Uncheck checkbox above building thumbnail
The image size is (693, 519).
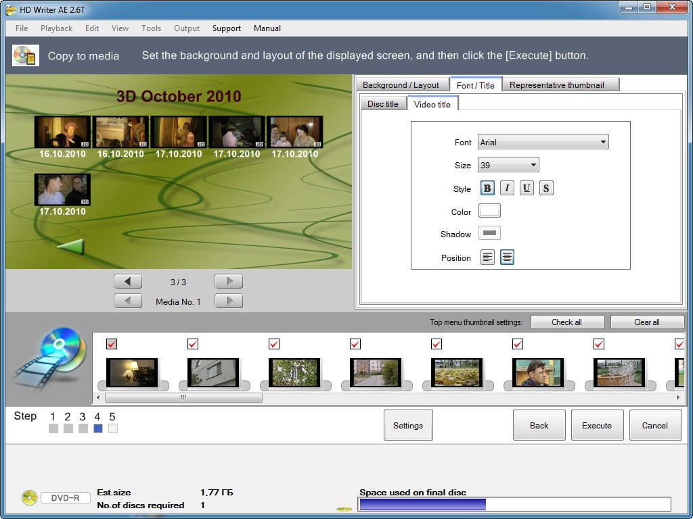[x=193, y=344]
